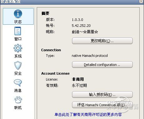The height and width of the screenshot is (119, 144).
Task: Click 评估 Hamachi Commercial 版 button
Action: 102,105
